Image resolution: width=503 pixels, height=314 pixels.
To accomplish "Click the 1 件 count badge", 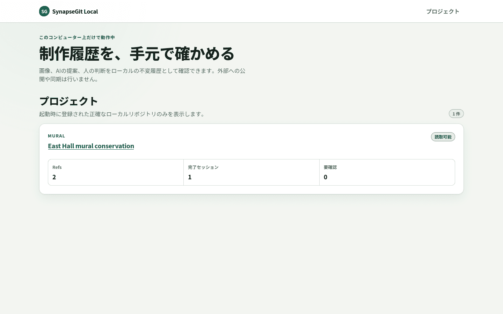I will [x=456, y=114].
